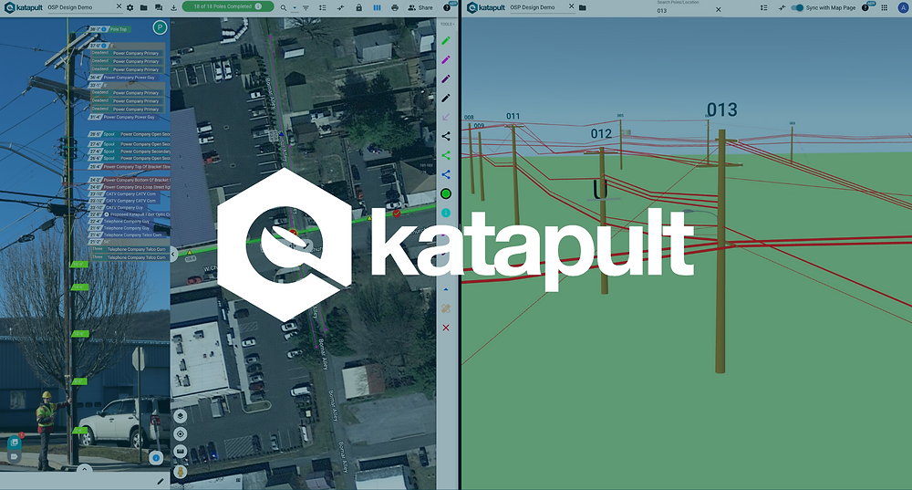Collapse photo panel with left chevron
This screenshot has height=490, width=912.
[172, 254]
